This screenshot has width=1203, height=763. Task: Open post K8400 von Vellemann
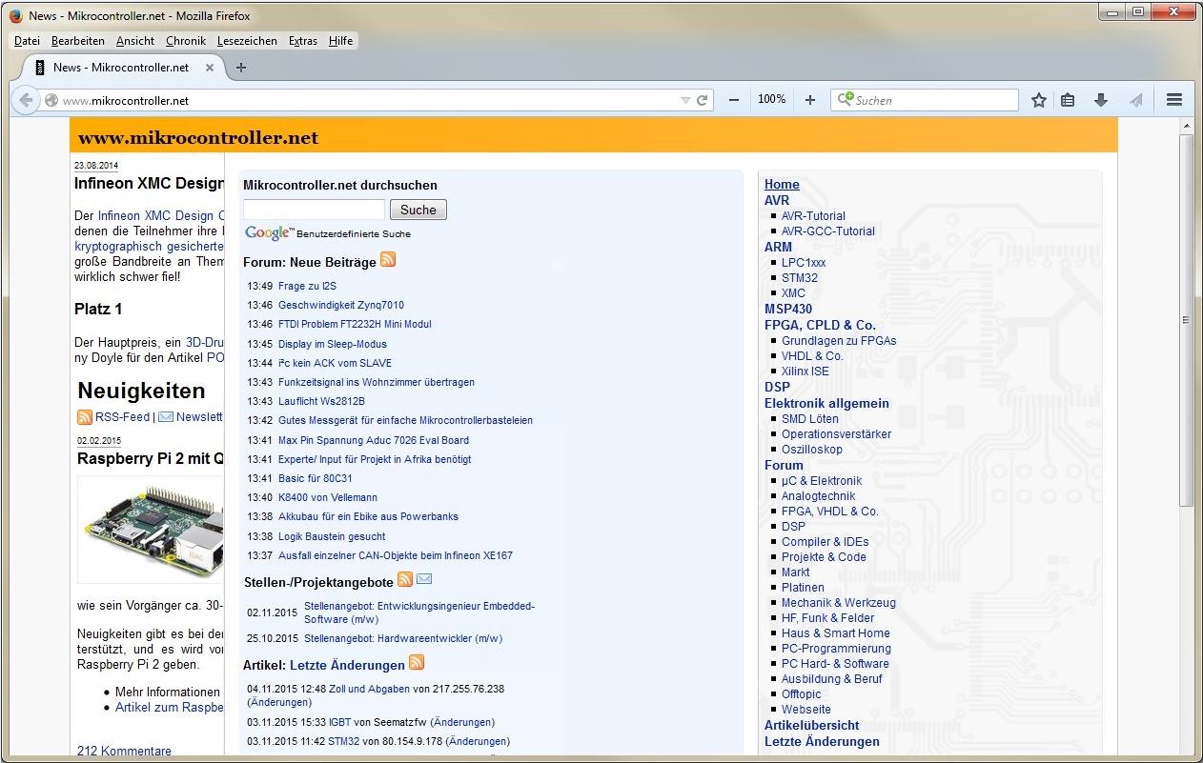[328, 497]
